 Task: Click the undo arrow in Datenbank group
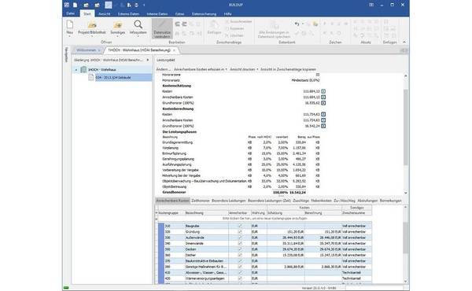click(x=297, y=24)
